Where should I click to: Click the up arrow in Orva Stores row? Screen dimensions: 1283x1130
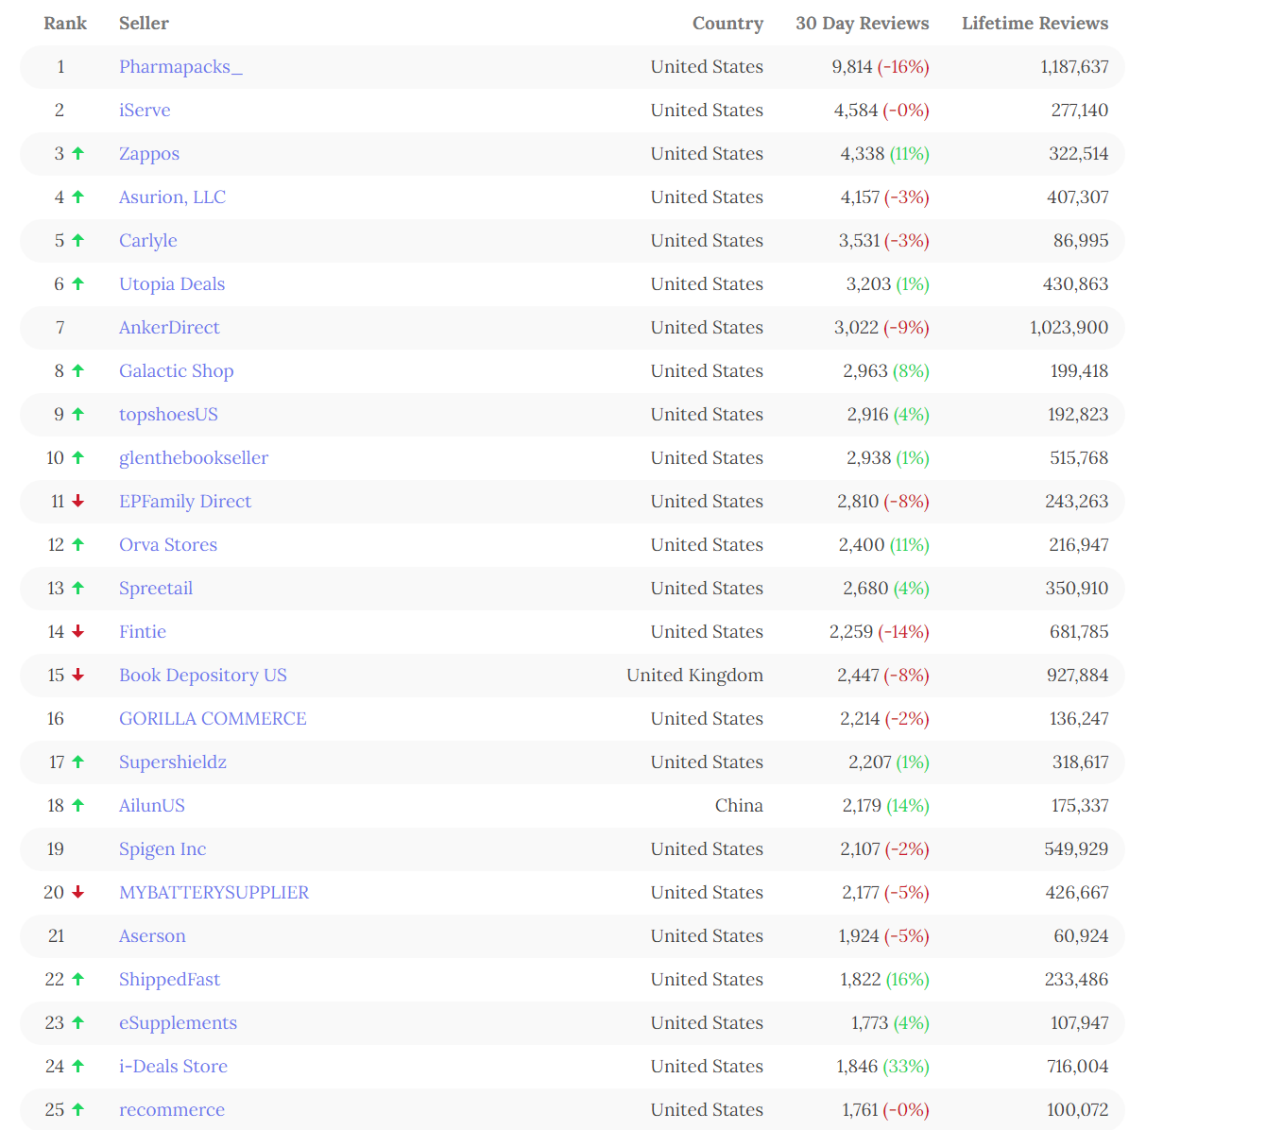(78, 544)
